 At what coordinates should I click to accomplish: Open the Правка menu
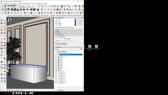6,3
